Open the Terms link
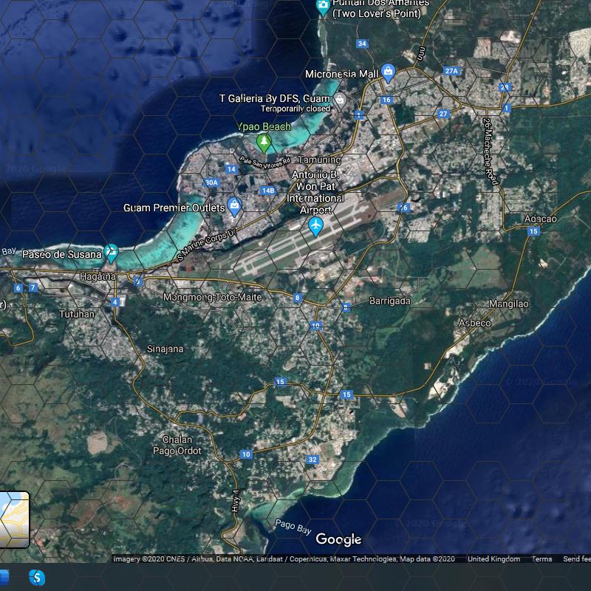The width and height of the screenshot is (591, 591). click(542, 559)
